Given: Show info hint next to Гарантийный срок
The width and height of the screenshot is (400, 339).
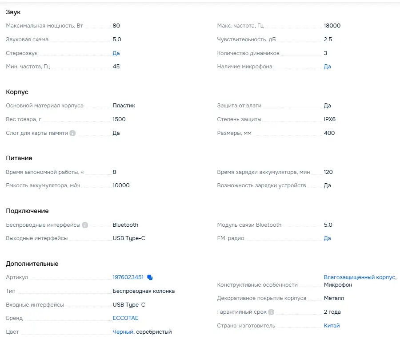Looking at the screenshot, I should pos(271,312).
